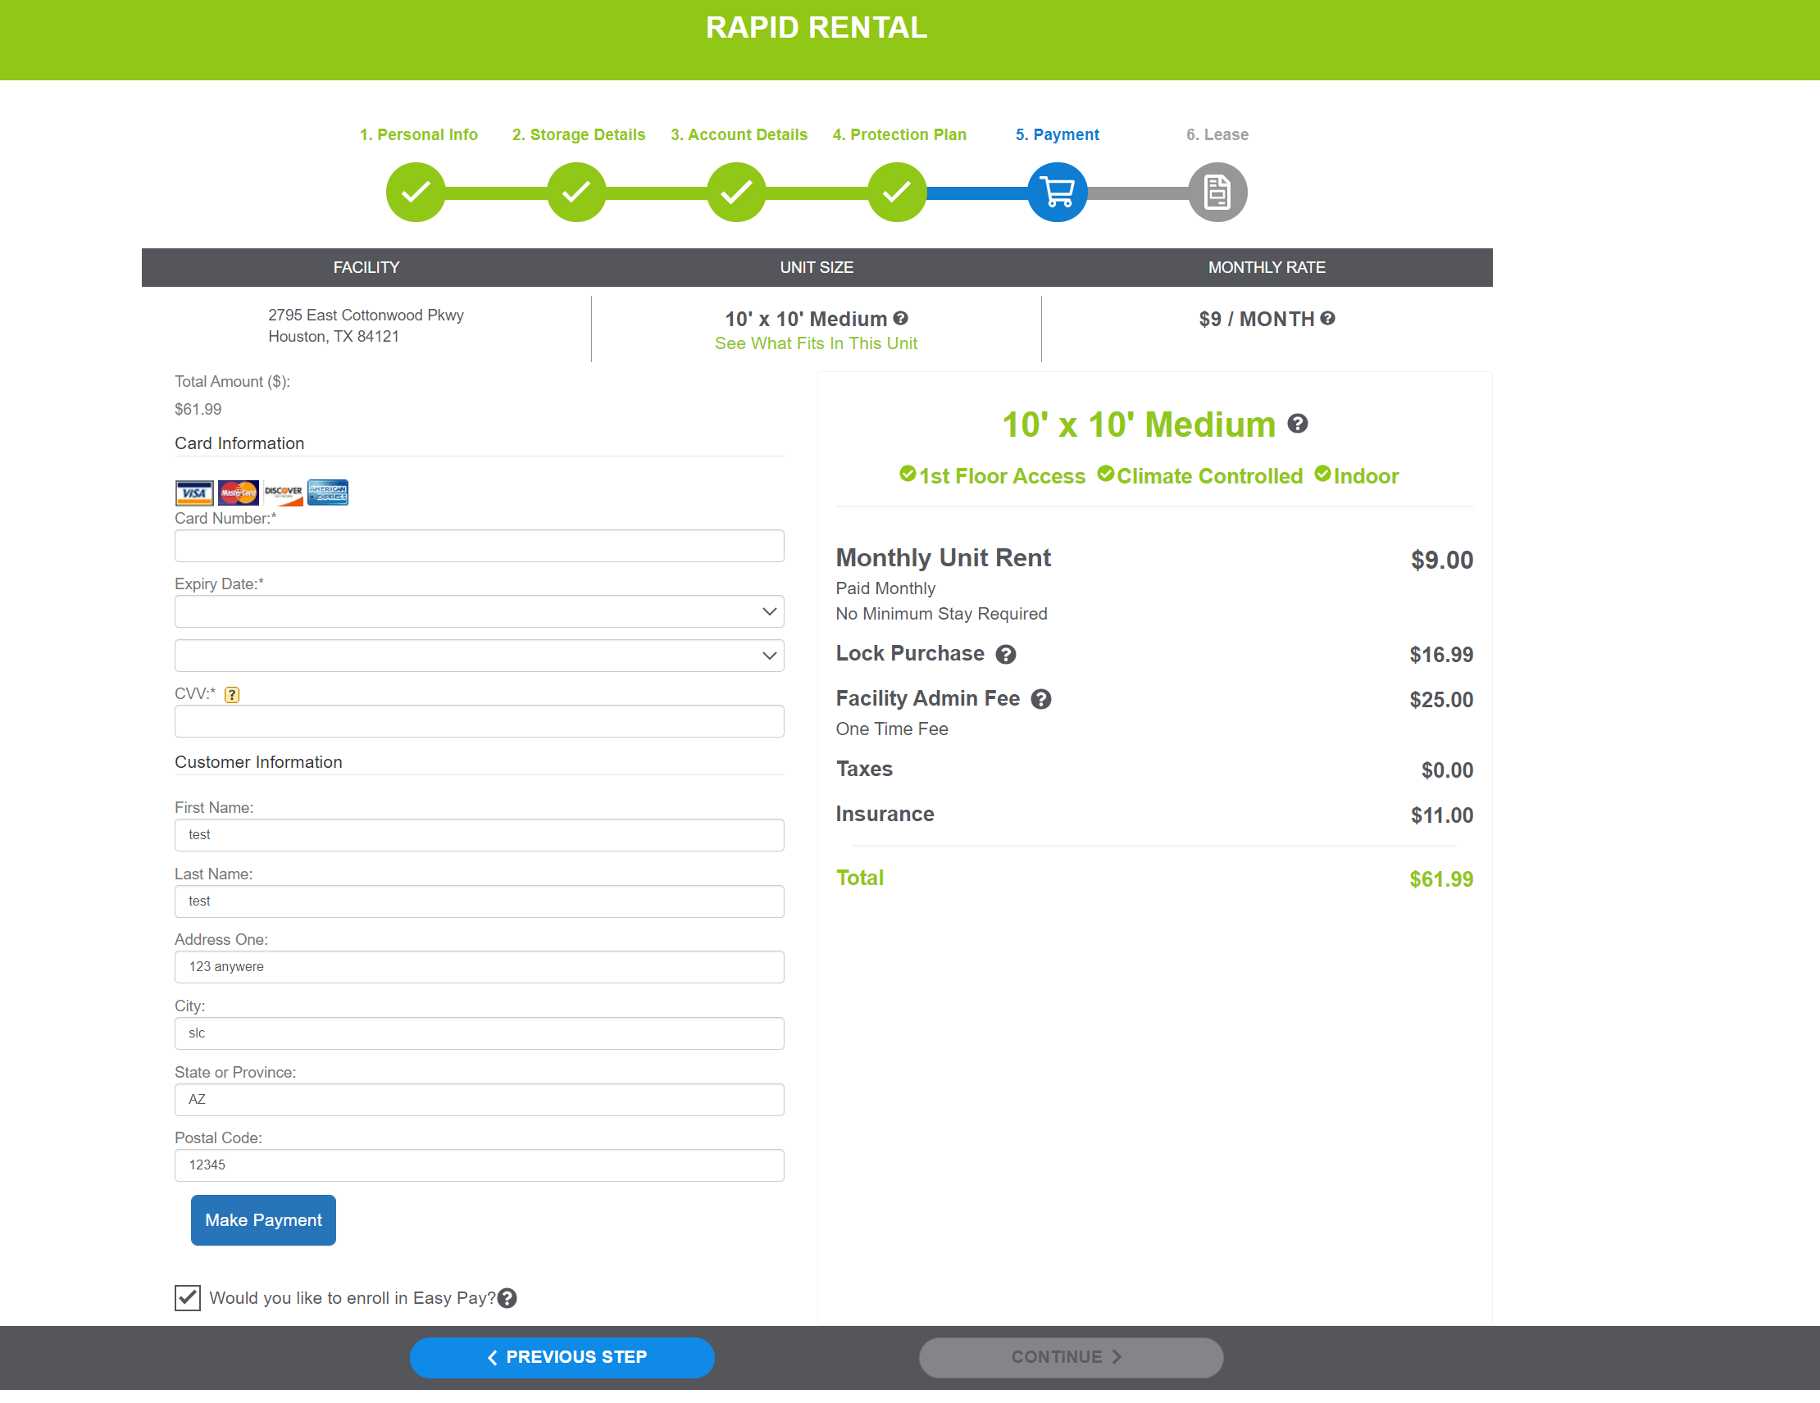Screen dimensions: 1820x1403
Task: Click into the Postal Code field
Action: 479,1165
